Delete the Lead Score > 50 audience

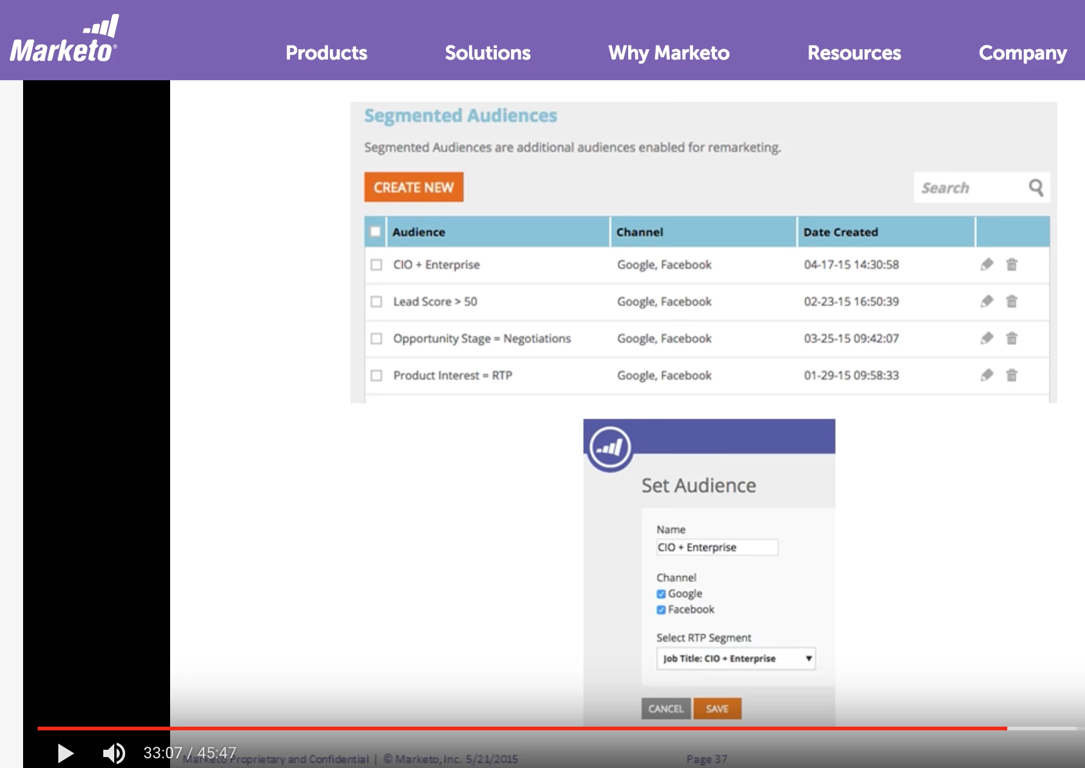(x=1011, y=301)
